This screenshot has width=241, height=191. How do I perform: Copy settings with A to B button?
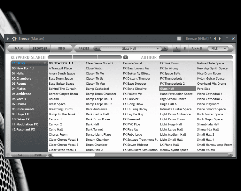(x=197, y=48)
